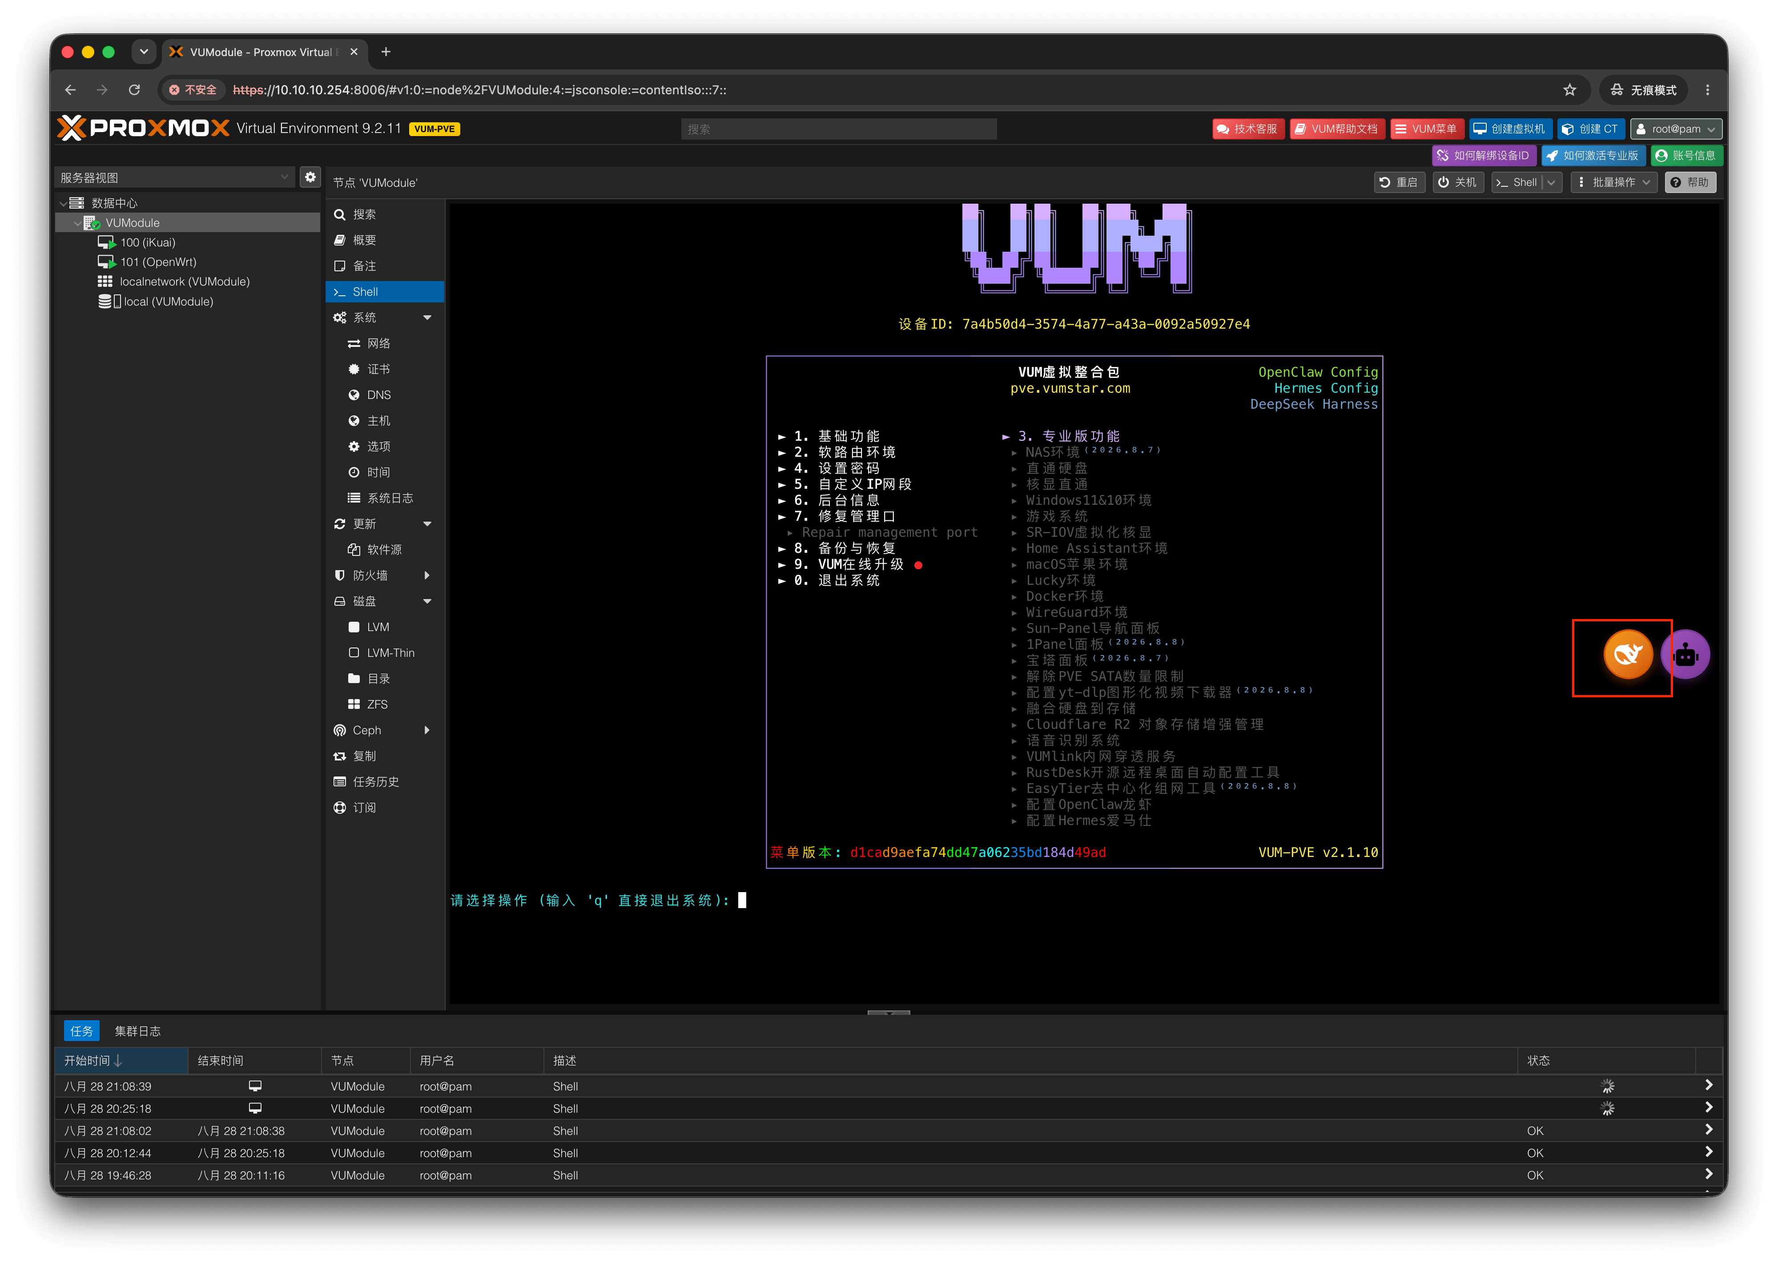This screenshot has width=1778, height=1263.
Task: Open task details arrow for 21:08:39 row
Action: 1708,1085
